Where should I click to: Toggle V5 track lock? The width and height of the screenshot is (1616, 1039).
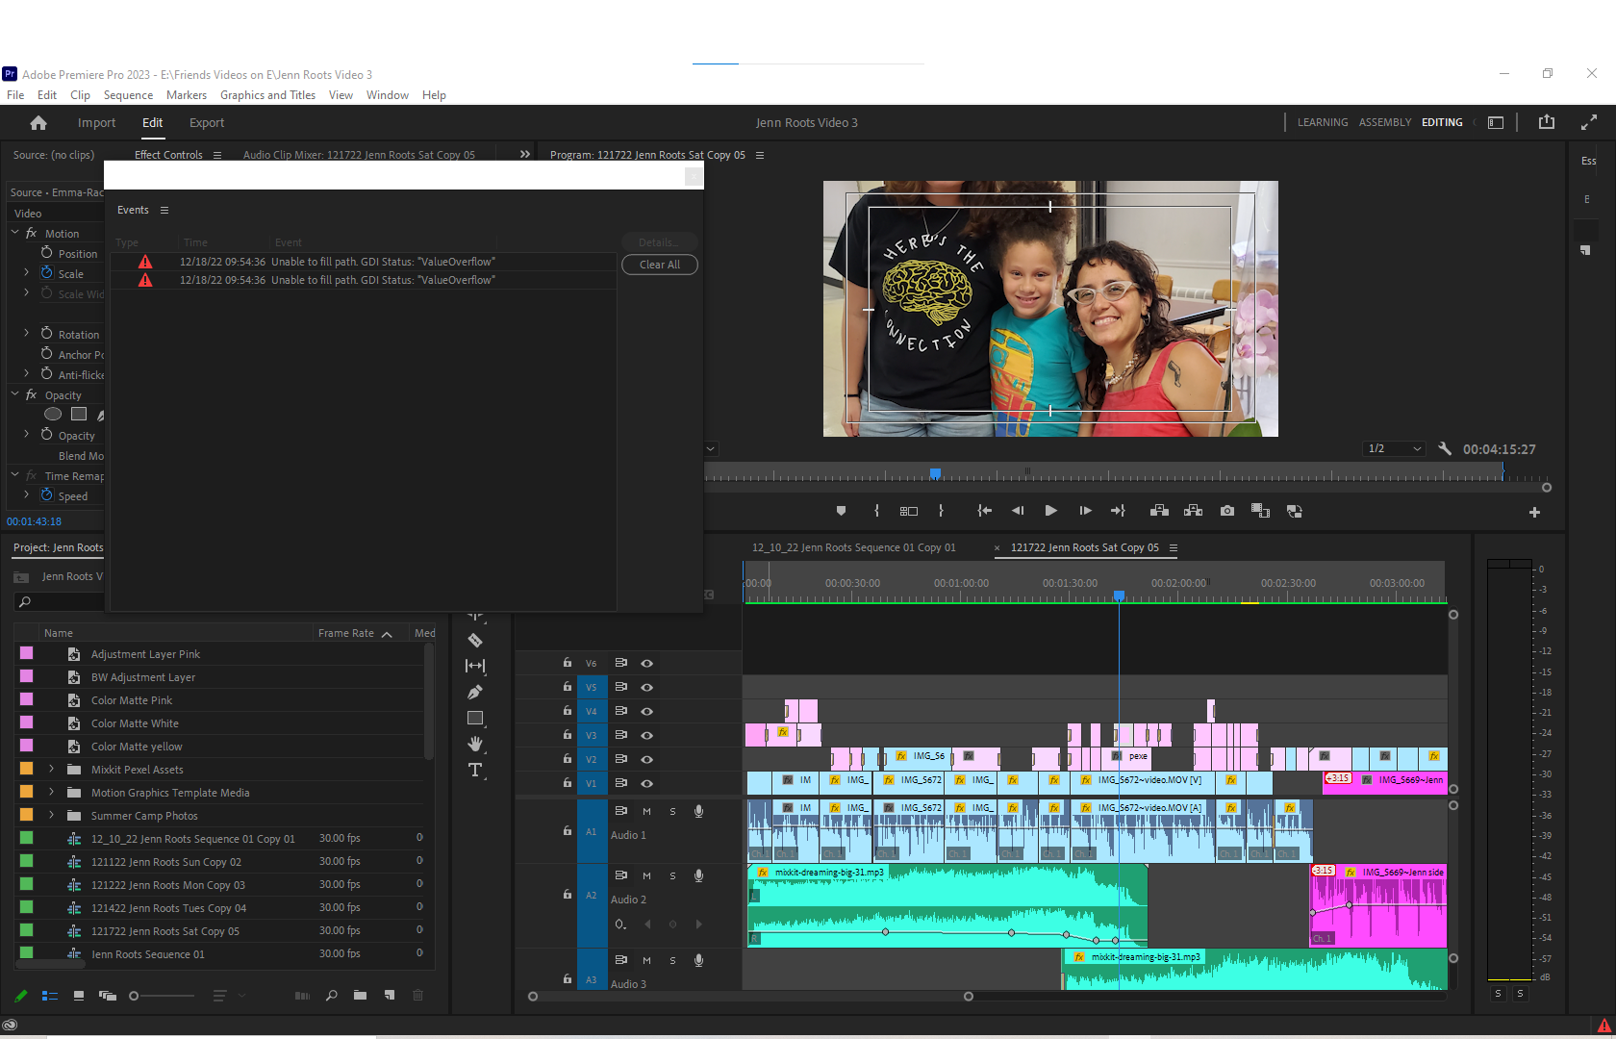[x=567, y=687]
